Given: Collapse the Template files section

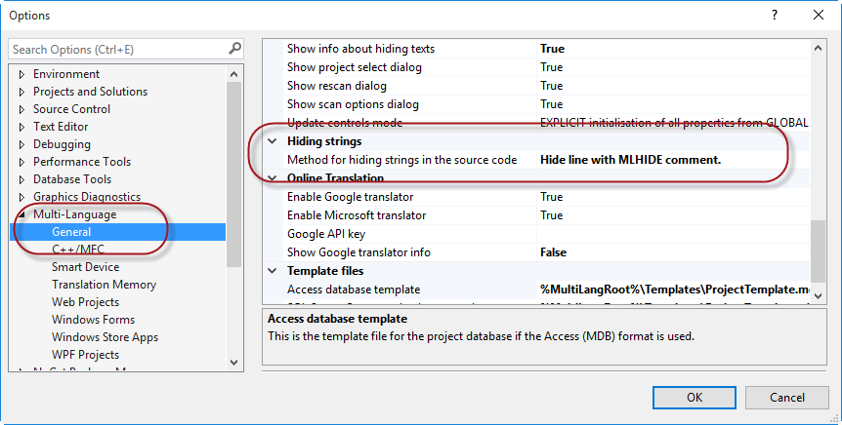Looking at the screenshot, I should click(273, 271).
